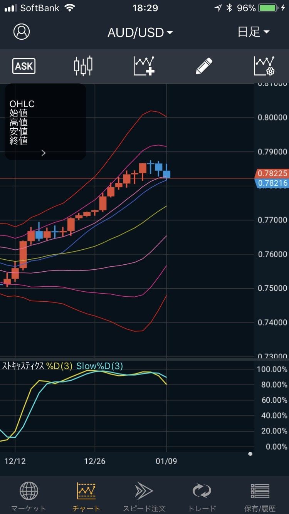Tap the 0.80000 price axis label
289x514 pixels.
pyautogui.click(x=272, y=118)
